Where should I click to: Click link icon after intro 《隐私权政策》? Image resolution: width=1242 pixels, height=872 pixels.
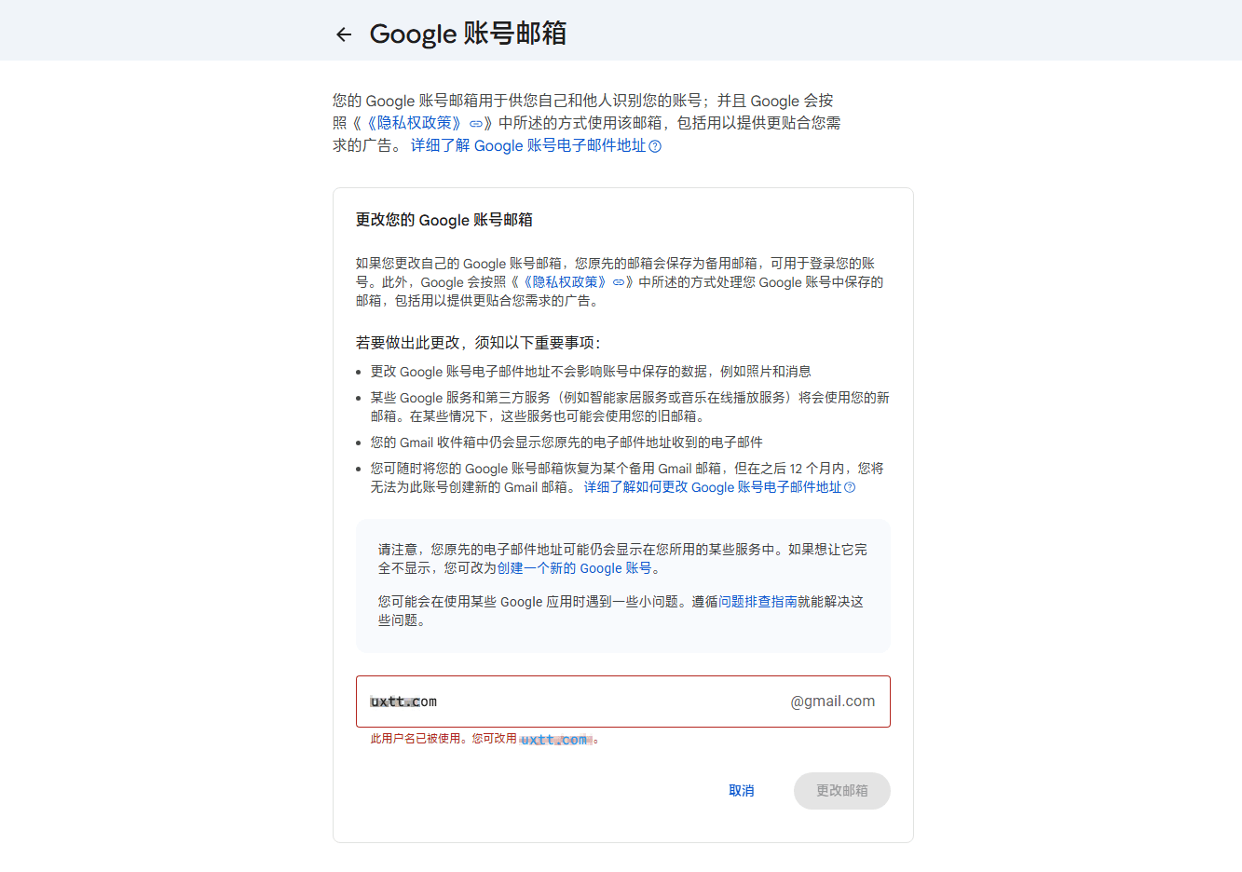476,123
